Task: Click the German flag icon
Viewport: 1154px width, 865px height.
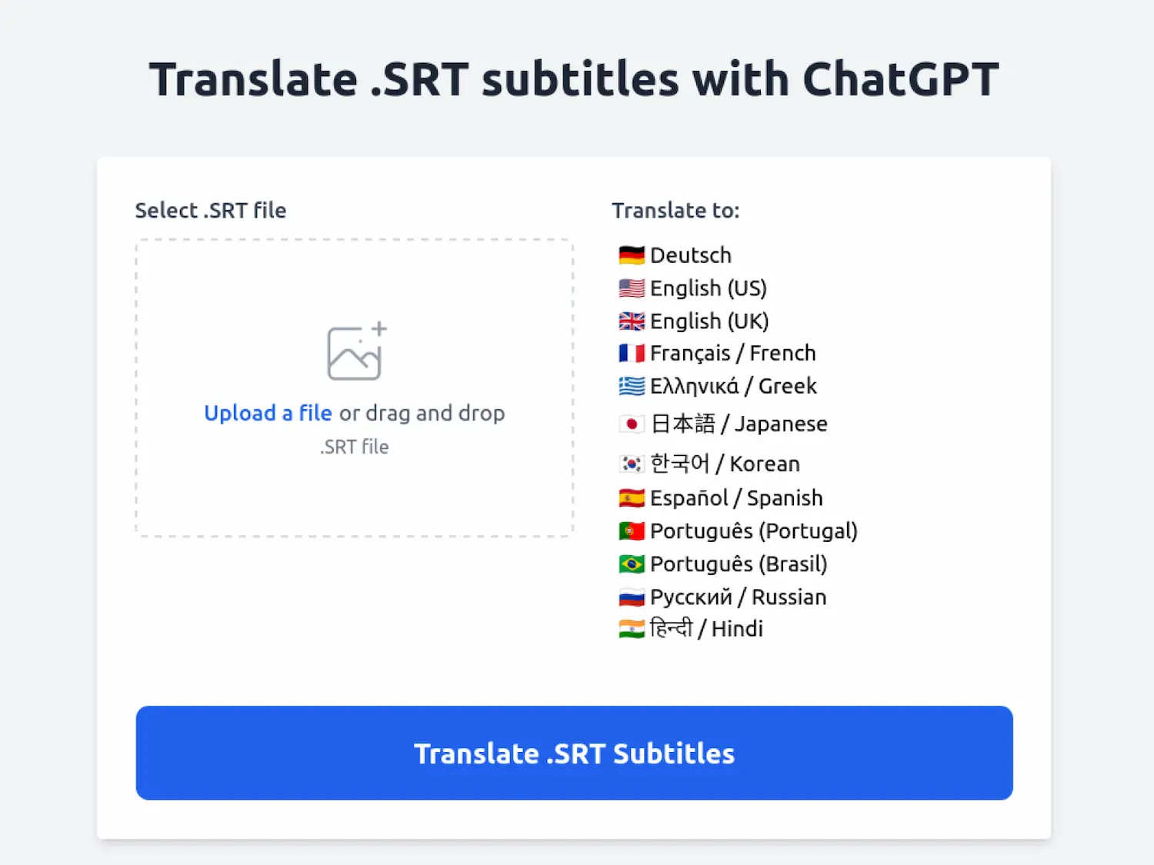Action: click(x=632, y=255)
